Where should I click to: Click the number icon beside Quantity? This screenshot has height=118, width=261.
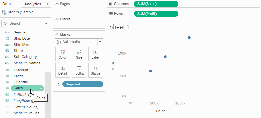pyautogui.click(x=7, y=82)
